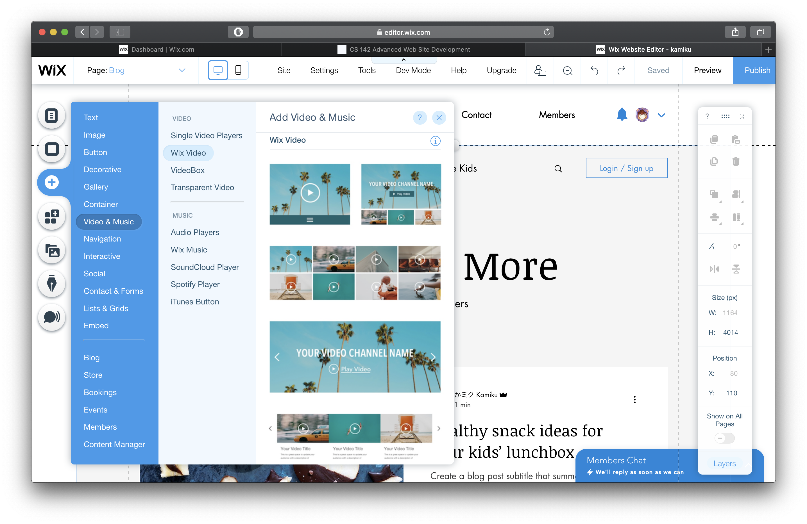Click the undo arrow in the top bar

594,70
